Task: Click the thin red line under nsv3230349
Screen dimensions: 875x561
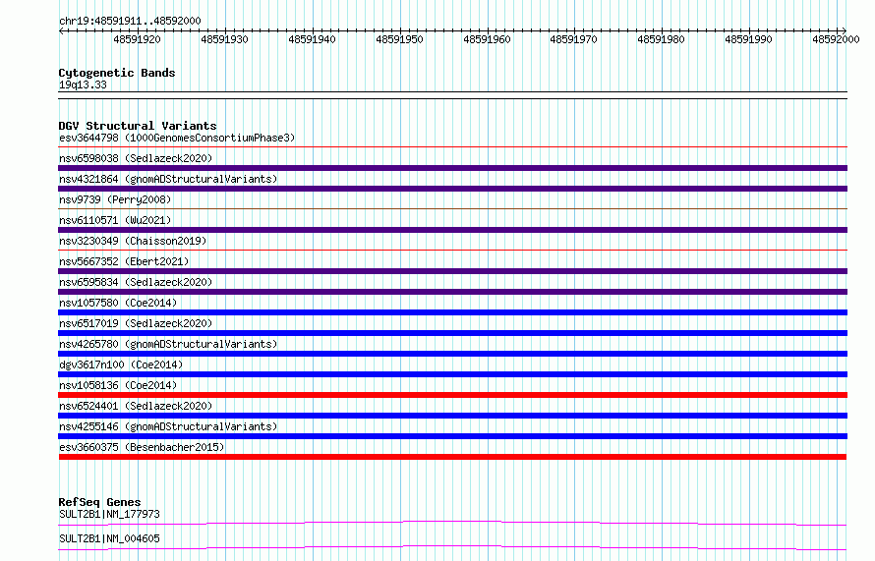Action: click(452, 251)
